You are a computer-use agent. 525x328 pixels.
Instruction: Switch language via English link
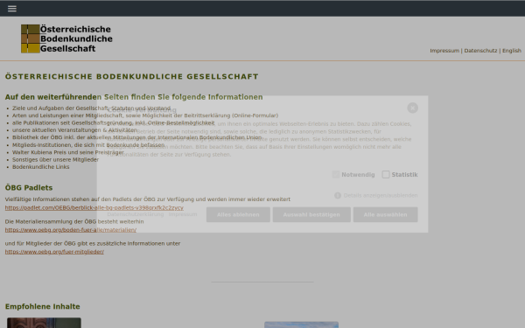512,51
